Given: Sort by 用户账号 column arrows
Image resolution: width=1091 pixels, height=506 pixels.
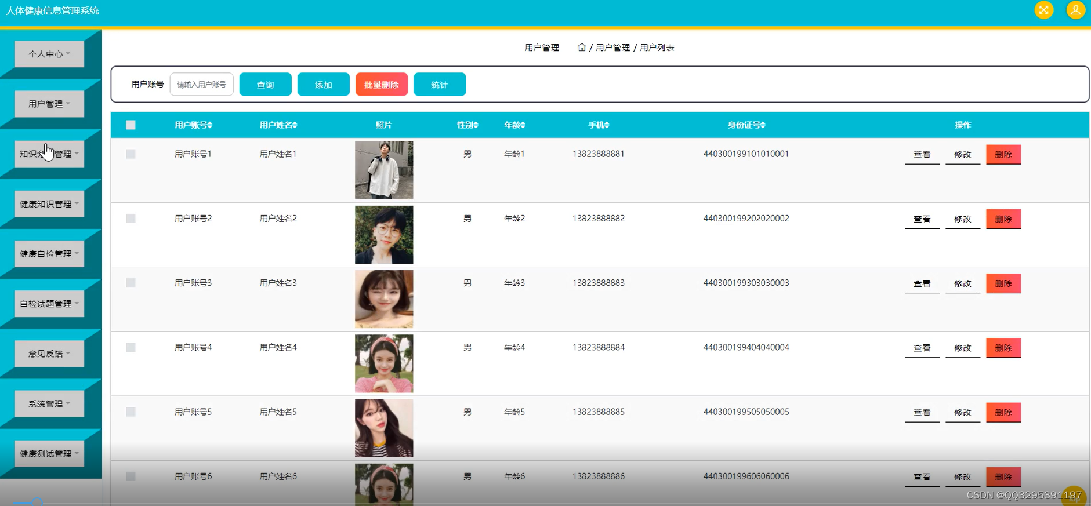Looking at the screenshot, I should click(x=211, y=125).
